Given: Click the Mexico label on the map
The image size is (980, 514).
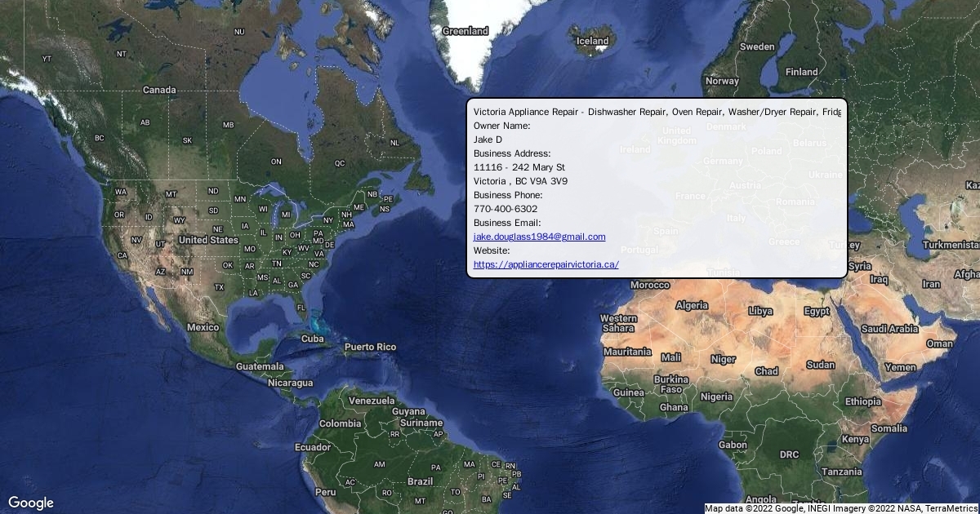Looking at the screenshot, I should point(203,327).
